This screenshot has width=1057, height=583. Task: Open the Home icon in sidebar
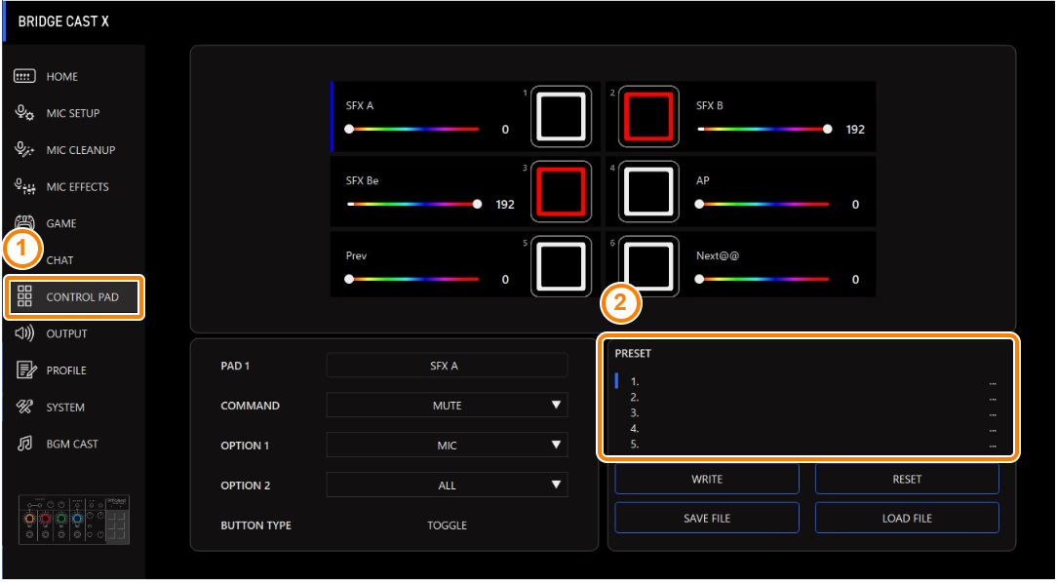tap(25, 76)
